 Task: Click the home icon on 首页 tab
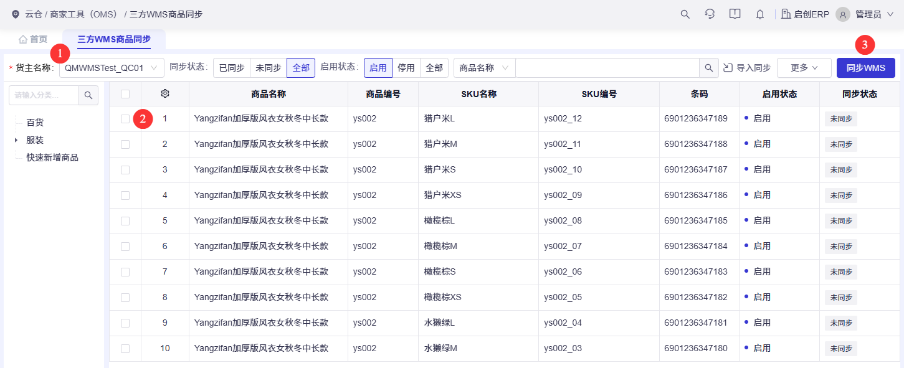pos(23,39)
